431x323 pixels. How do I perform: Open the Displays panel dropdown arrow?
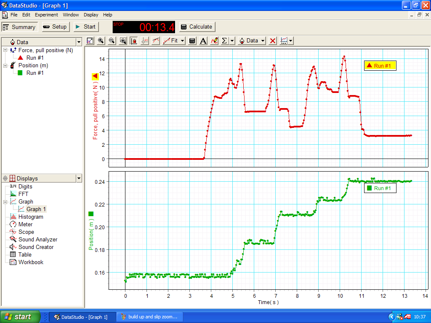coord(79,178)
